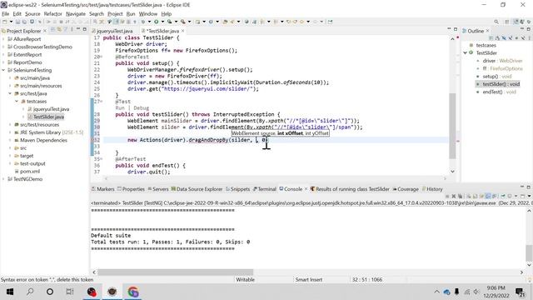Click the Run green play toolbar icon
The width and height of the screenshot is (533, 300).
click(157, 22)
